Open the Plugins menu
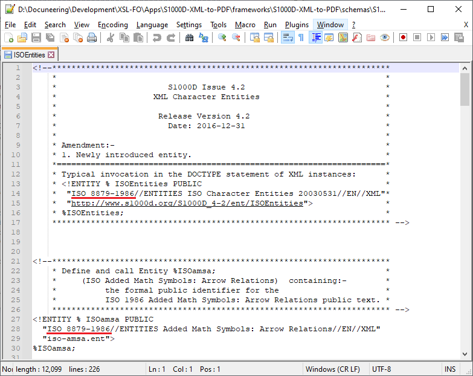The height and width of the screenshot is (376, 473). (x=297, y=25)
